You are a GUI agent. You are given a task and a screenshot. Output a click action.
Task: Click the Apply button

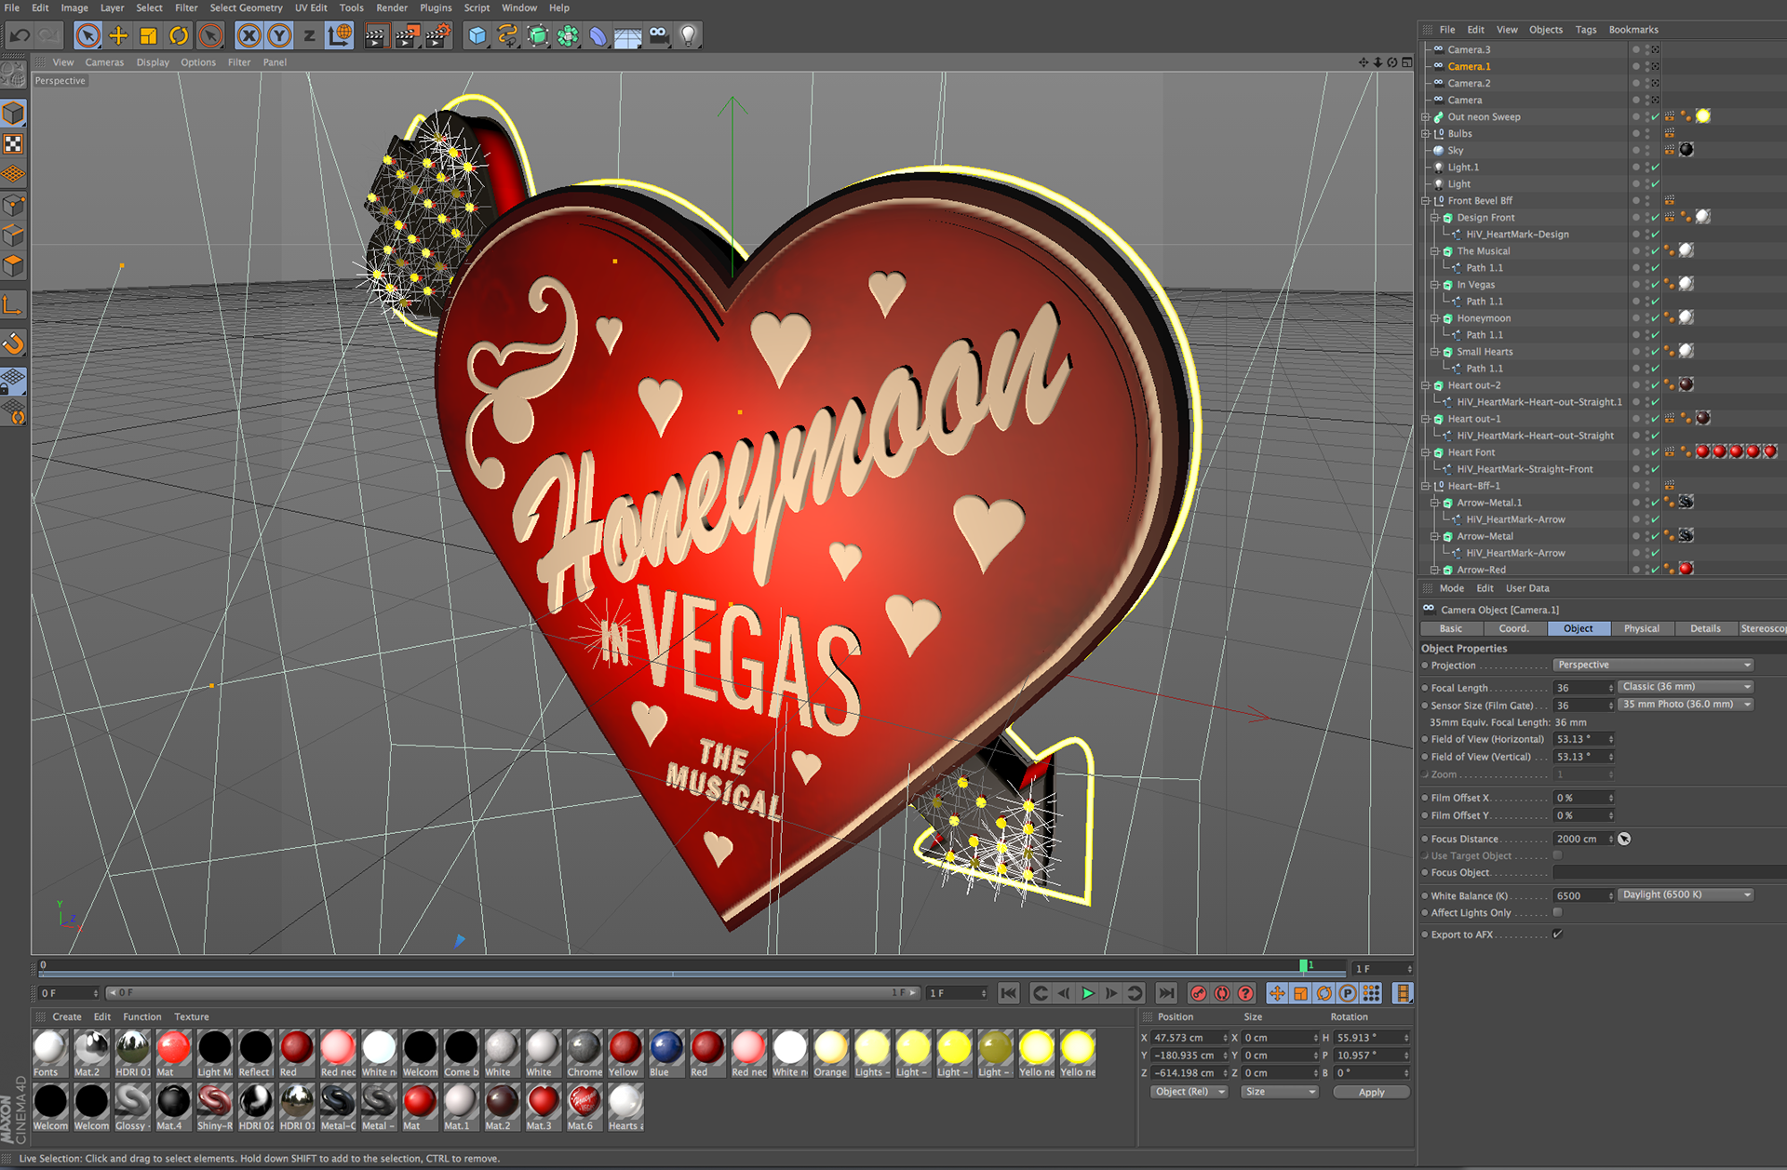pyautogui.click(x=1371, y=1092)
